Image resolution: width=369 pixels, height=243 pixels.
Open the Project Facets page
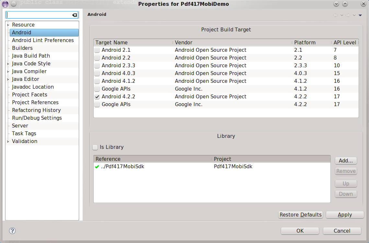tap(30, 94)
